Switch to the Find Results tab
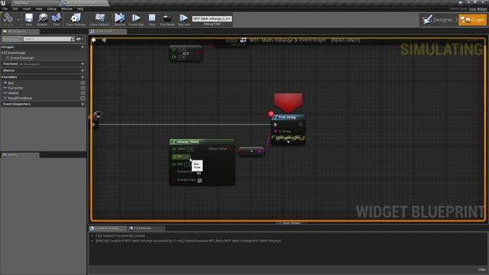The image size is (489, 275). coord(143,228)
